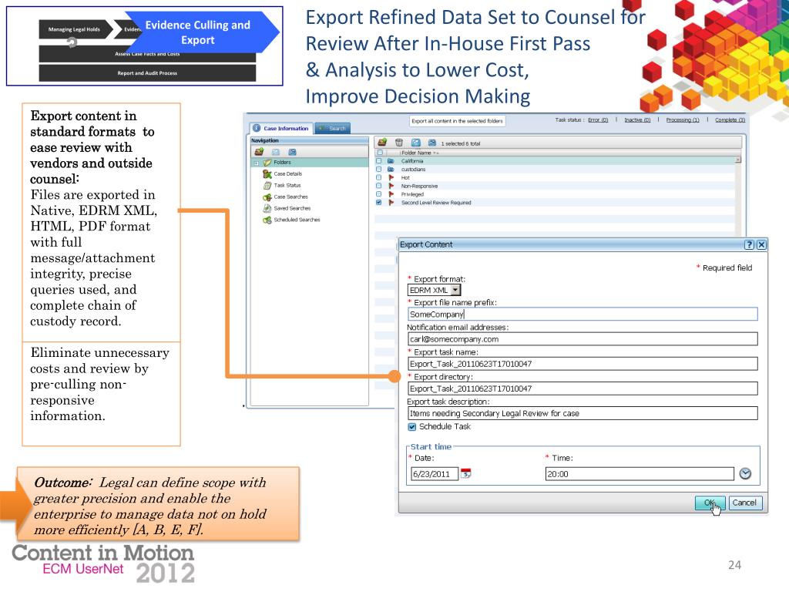
Task: Click the Export task name field
Action: coord(583,364)
